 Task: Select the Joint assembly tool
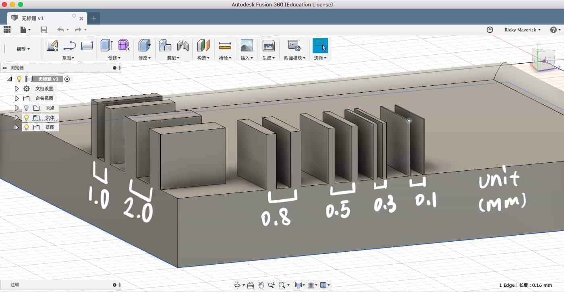[x=183, y=46]
